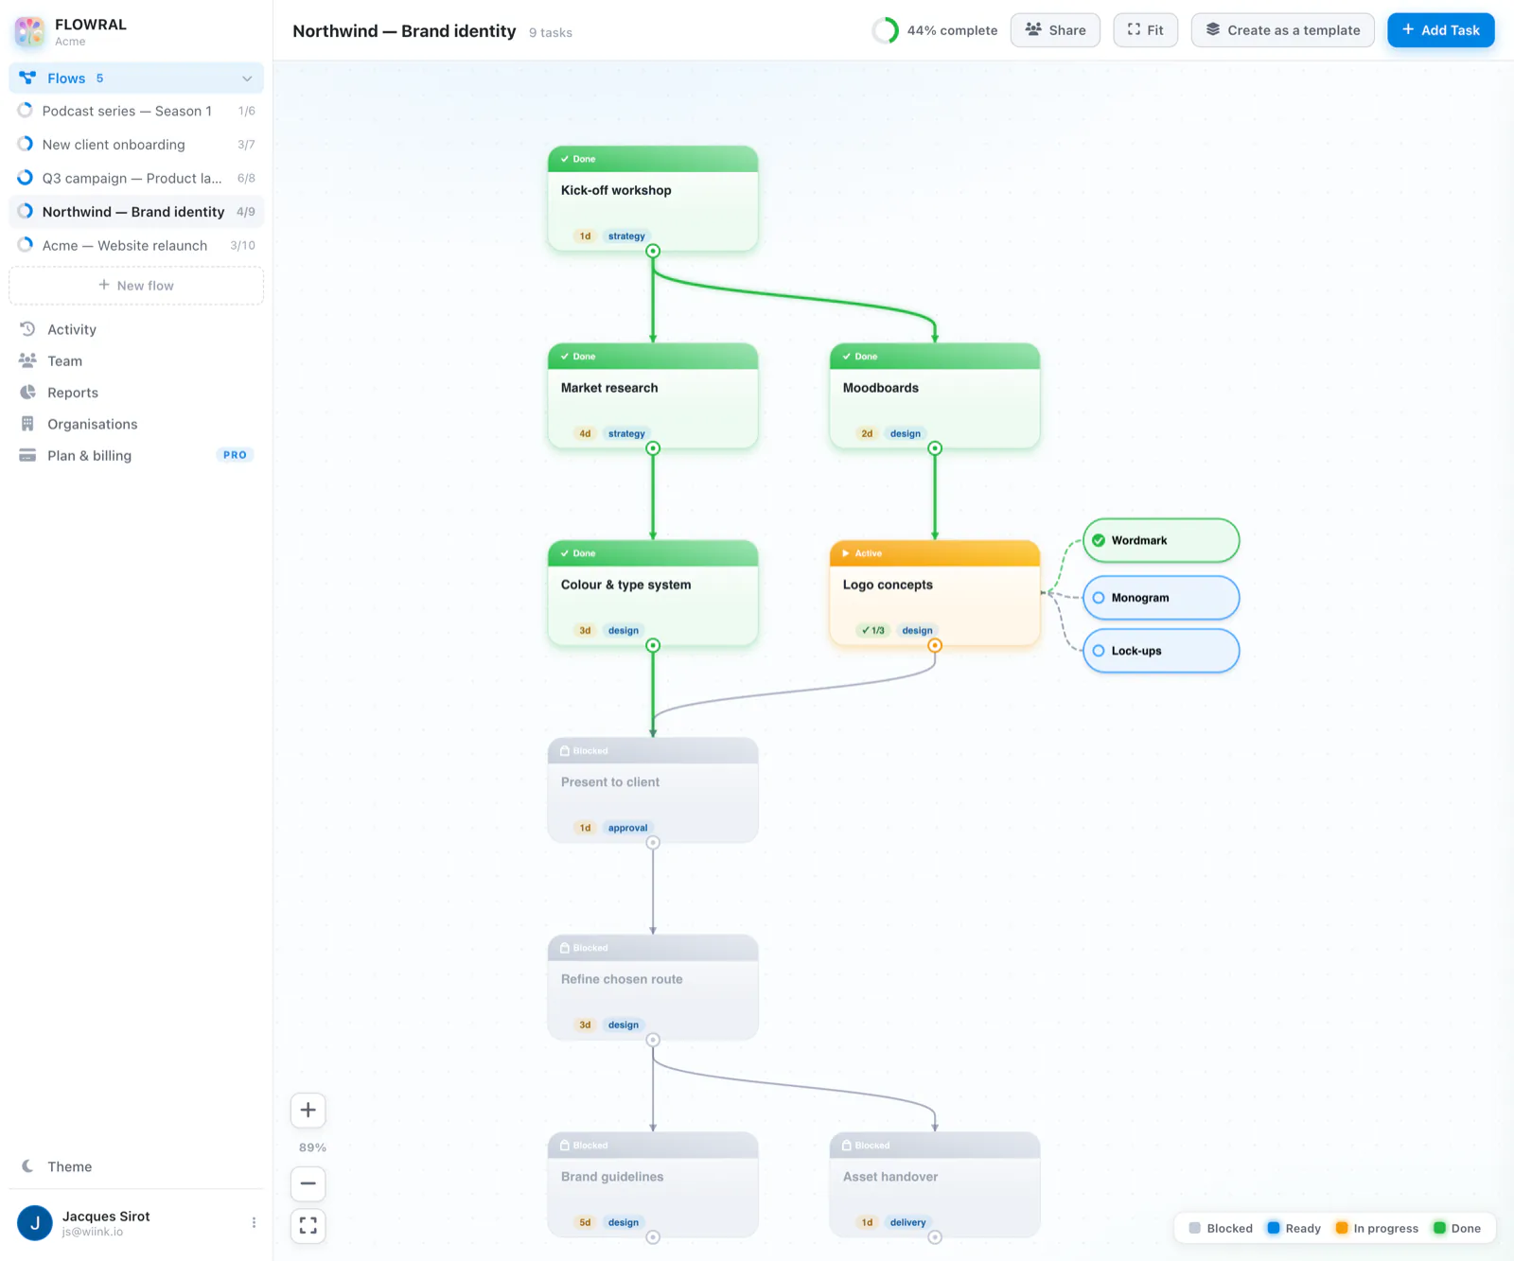The height and width of the screenshot is (1261, 1514).
Task: Open the Moodboards task card
Action: coord(935,396)
